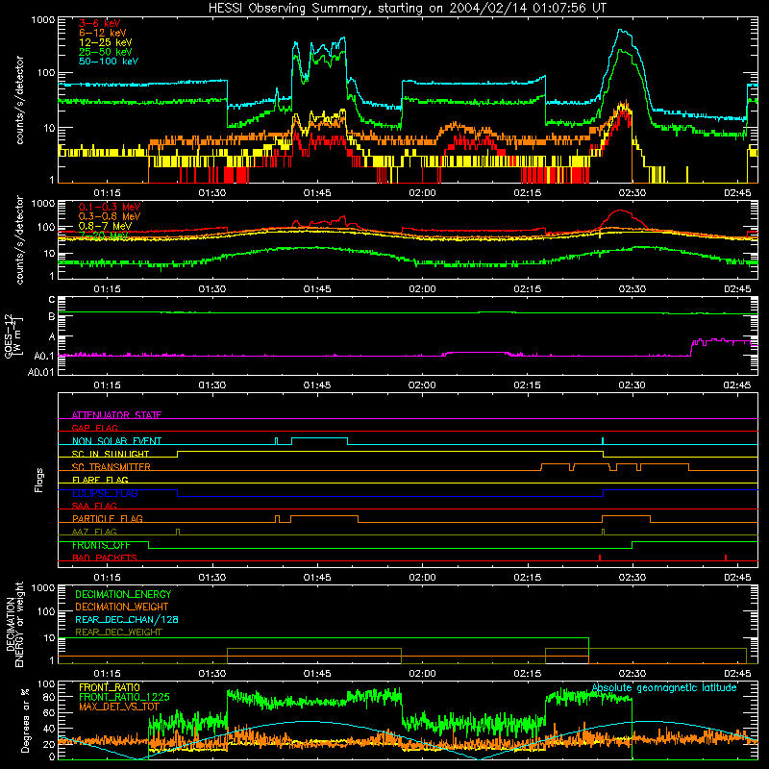Screen dimensions: 769x769
Task: Click the 50-100 keV peak near 02:29
Action: (622, 31)
